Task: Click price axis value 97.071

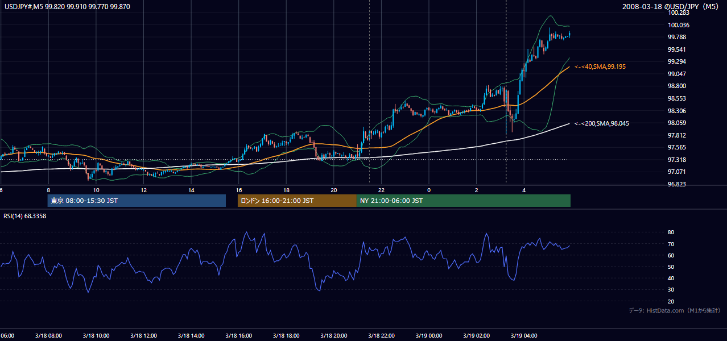Action: pyautogui.click(x=678, y=172)
